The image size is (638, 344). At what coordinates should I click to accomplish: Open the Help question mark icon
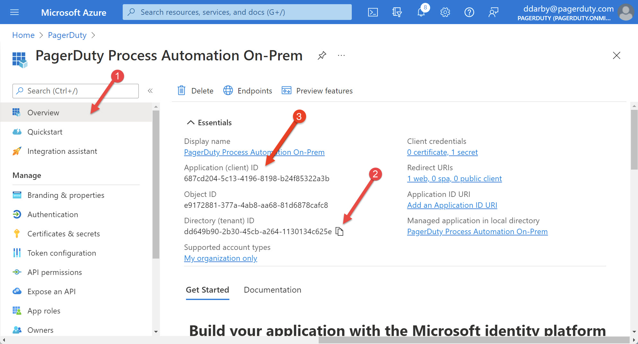469,12
